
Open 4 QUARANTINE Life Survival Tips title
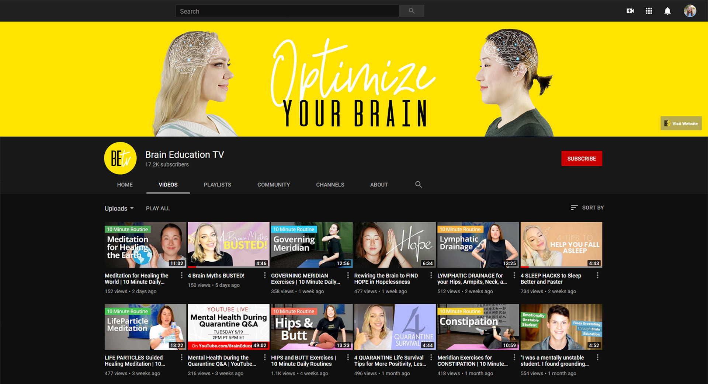[390, 361]
